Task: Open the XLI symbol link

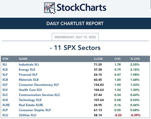Action: (5, 65)
